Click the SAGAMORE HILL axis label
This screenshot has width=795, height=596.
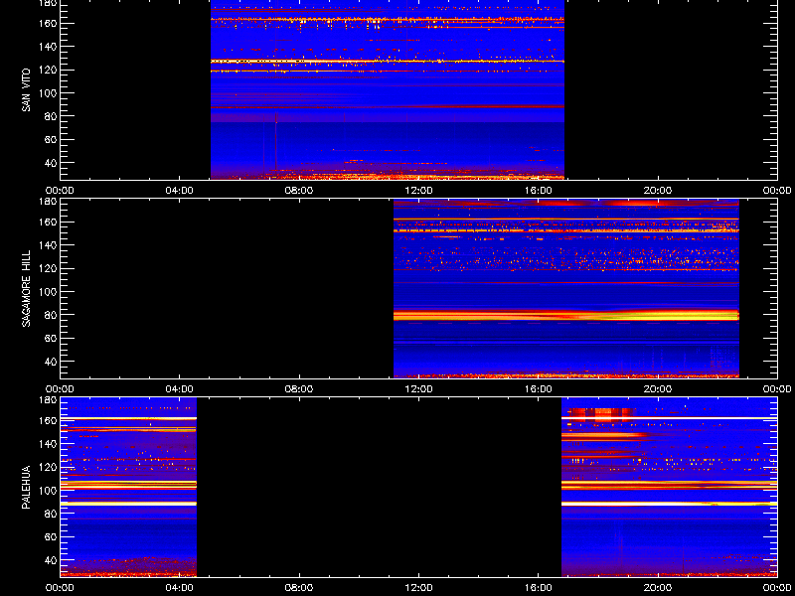27,288
